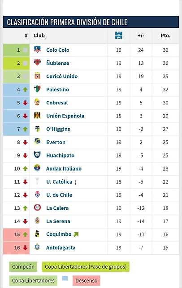
Task: Click the Unión Española crest icon
Action: [x=37, y=115]
